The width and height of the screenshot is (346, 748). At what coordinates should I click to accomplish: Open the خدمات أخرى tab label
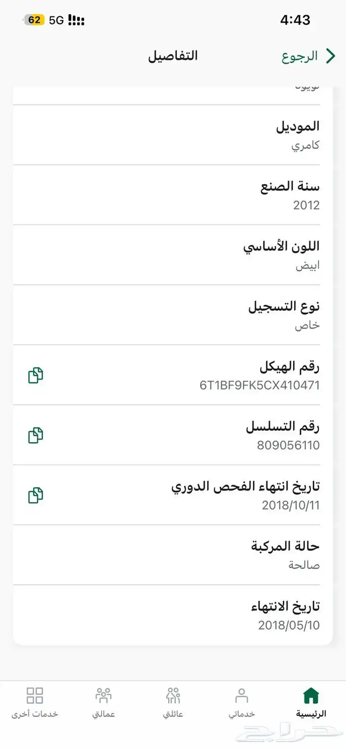[x=35, y=714]
